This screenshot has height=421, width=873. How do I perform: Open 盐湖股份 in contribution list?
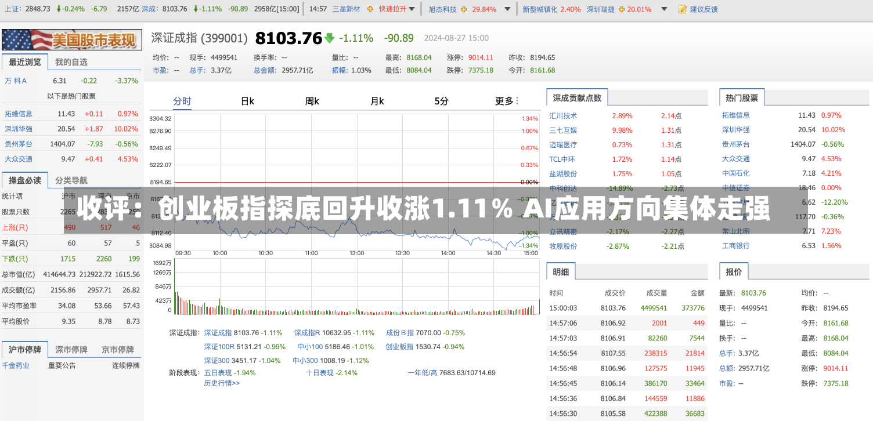tap(563, 173)
